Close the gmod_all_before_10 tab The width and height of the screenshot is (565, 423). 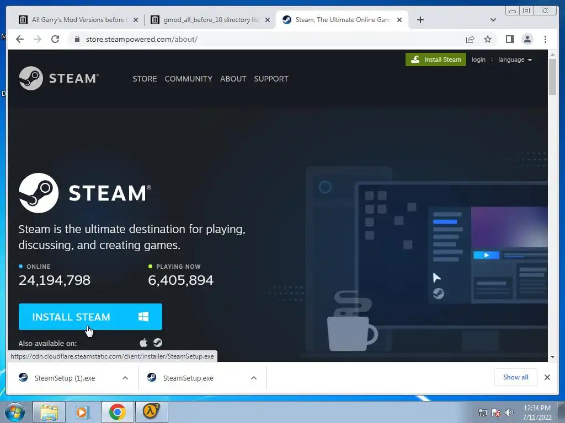(268, 20)
